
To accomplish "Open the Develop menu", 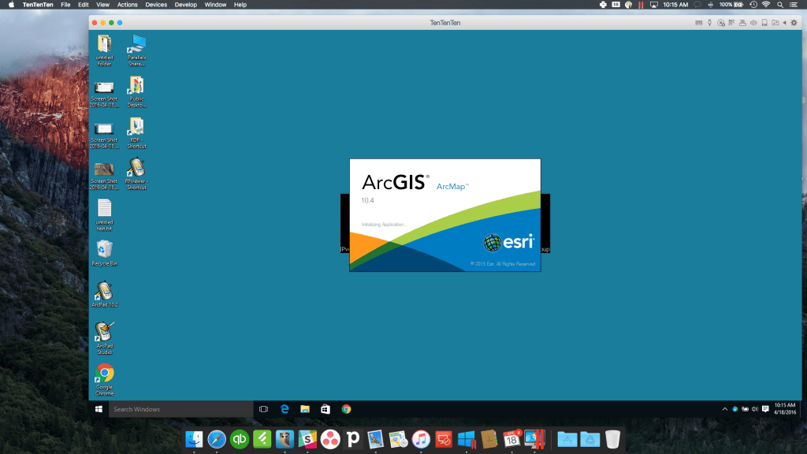I will [186, 5].
